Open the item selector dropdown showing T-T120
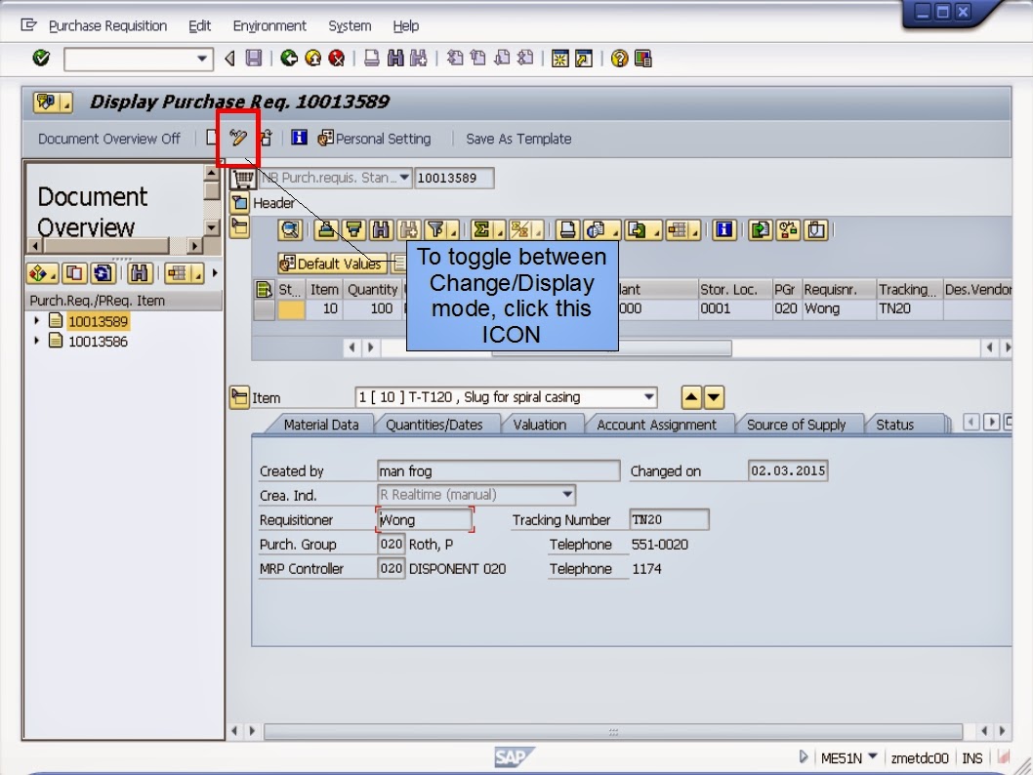The height and width of the screenshot is (775, 1033). (x=649, y=397)
